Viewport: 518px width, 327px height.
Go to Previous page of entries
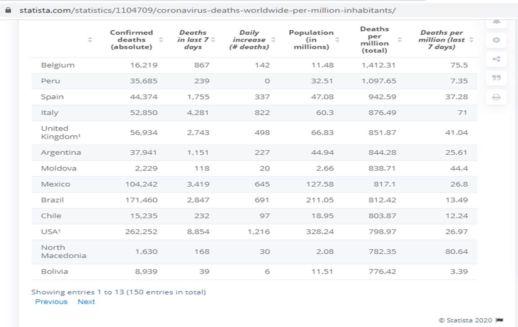pos(51,302)
